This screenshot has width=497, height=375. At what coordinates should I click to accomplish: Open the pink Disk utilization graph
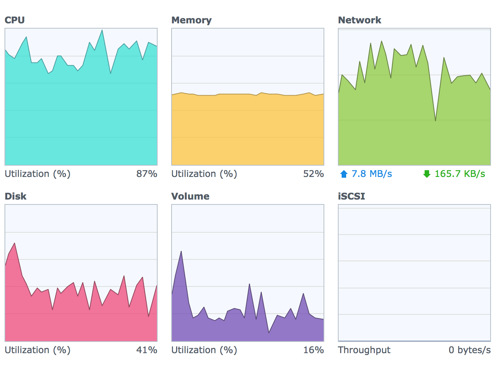point(81,273)
